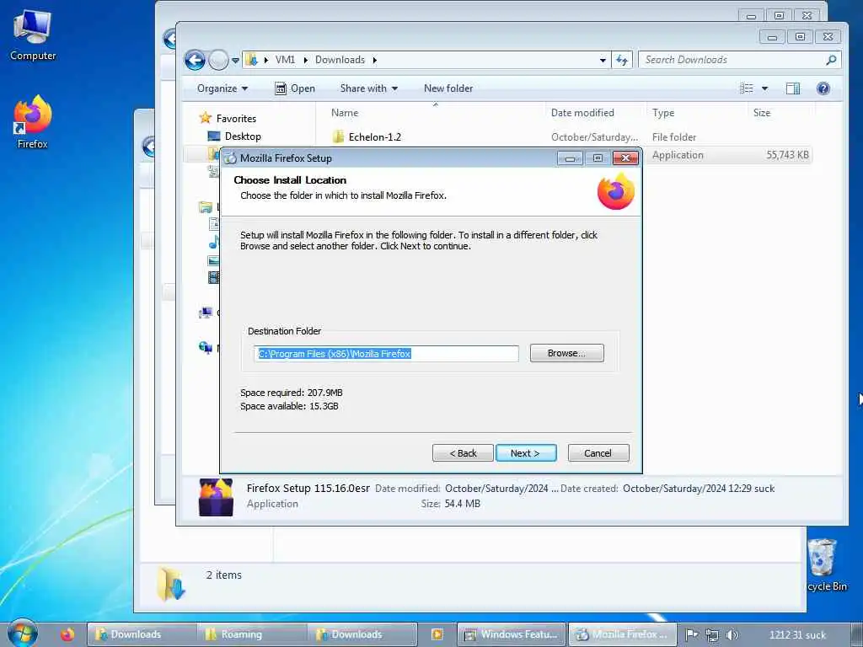This screenshot has height=647, width=863.
Task: Click the Next button in Firefox Setup
Action: pos(526,452)
